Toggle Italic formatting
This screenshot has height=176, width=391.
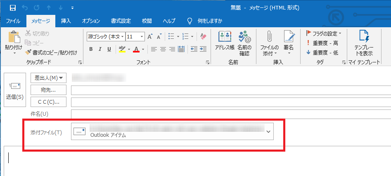100,49
